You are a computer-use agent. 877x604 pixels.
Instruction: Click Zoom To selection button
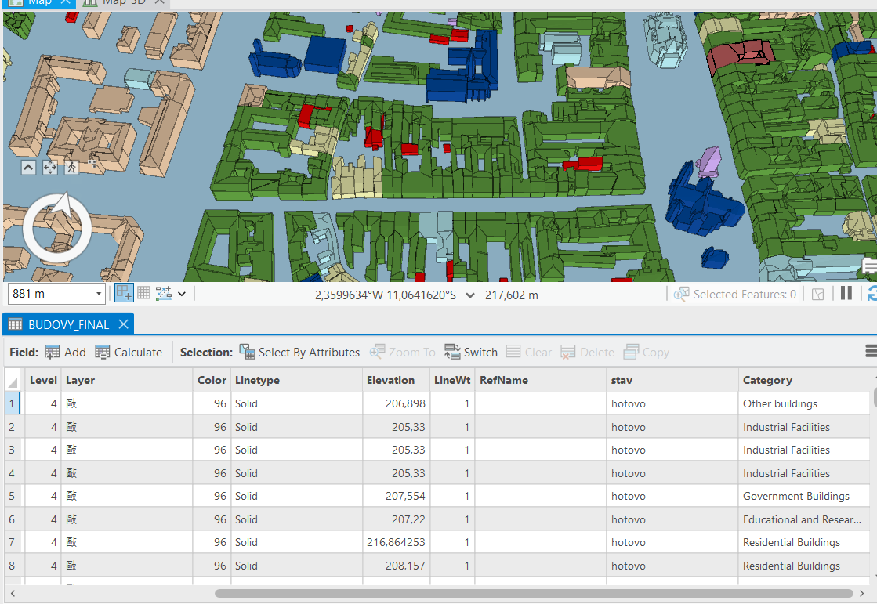point(402,353)
